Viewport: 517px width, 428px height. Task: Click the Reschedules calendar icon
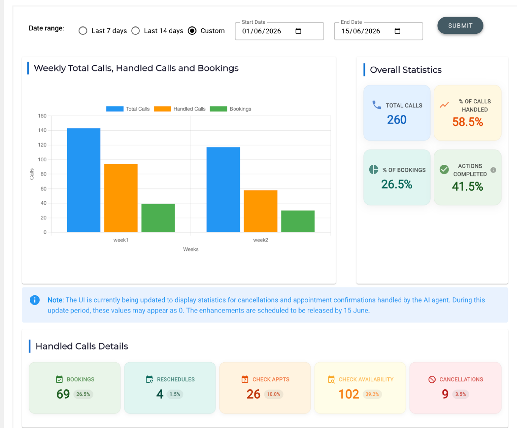(149, 379)
